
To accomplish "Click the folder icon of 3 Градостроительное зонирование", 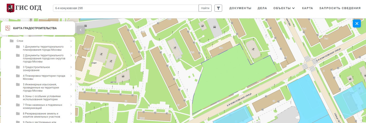I will pyautogui.click(x=18, y=67).
